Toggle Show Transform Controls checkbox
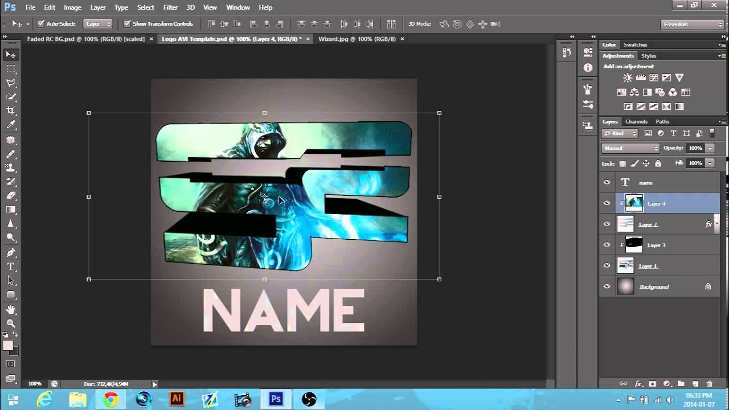The height and width of the screenshot is (410, 729). point(127,24)
